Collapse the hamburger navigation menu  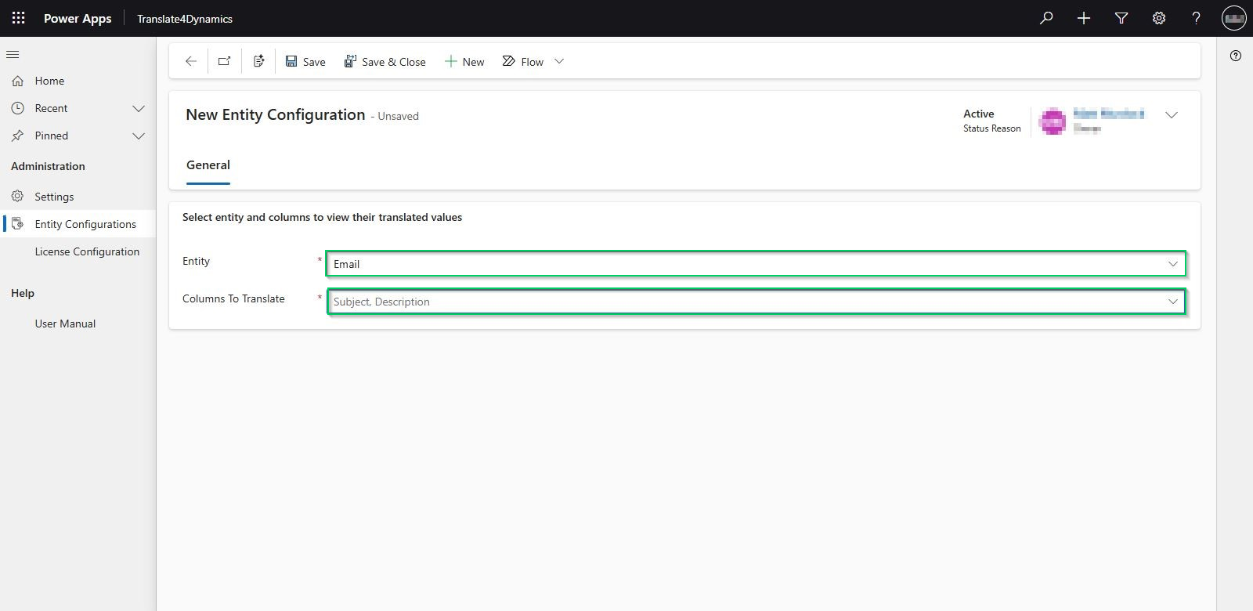tap(13, 54)
